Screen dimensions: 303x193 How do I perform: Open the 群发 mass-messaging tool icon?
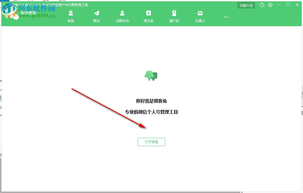point(96,13)
